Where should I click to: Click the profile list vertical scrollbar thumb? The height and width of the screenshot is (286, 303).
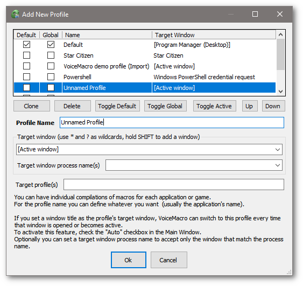click(x=280, y=54)
